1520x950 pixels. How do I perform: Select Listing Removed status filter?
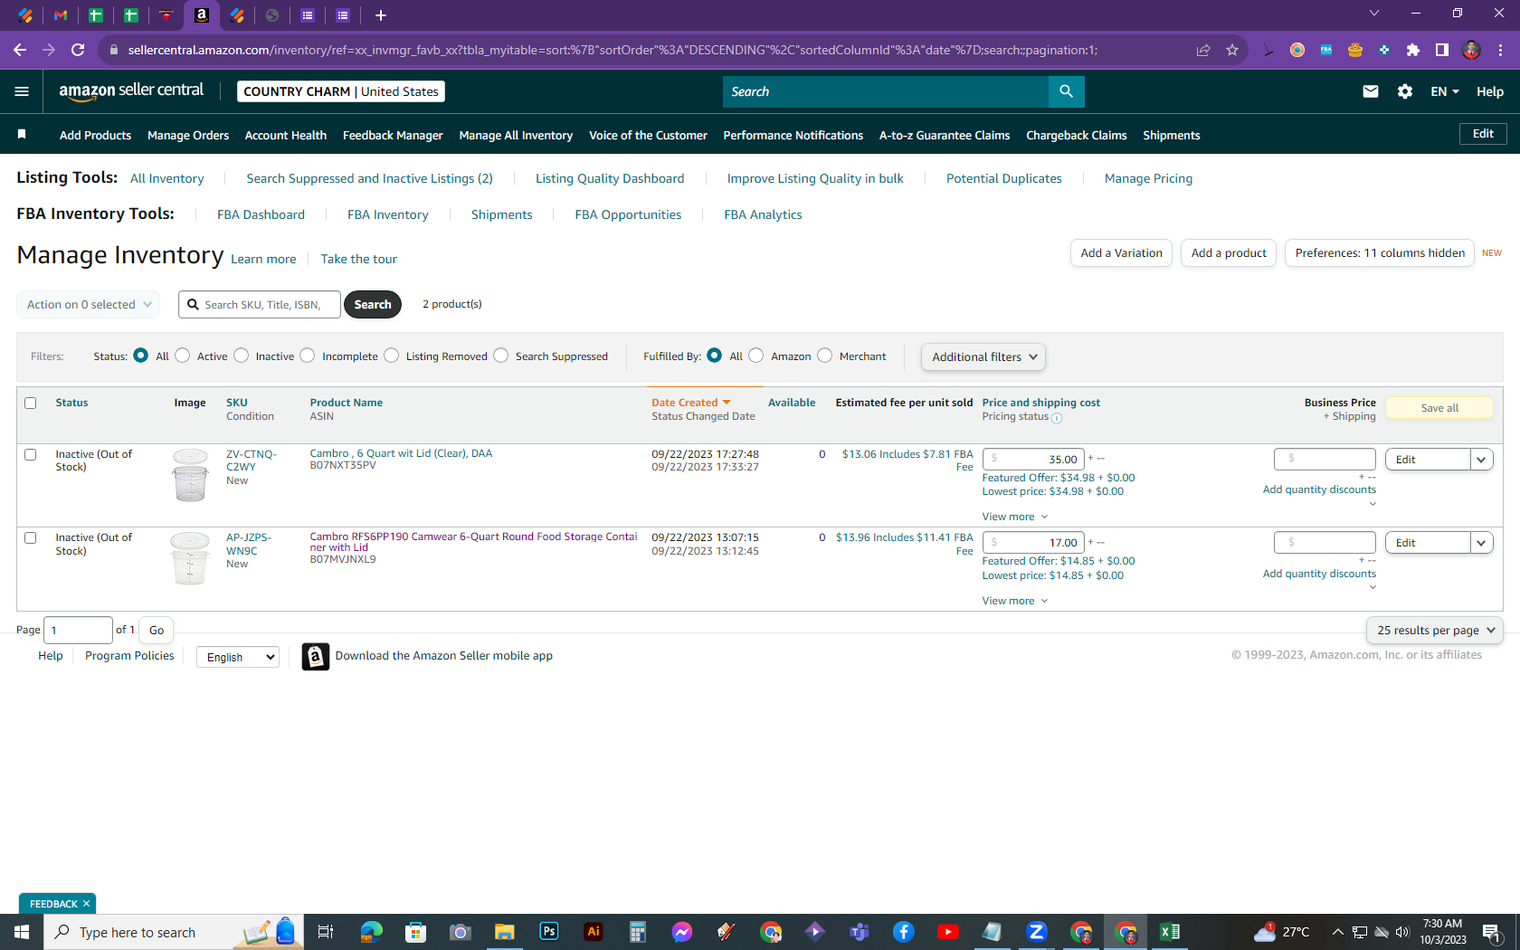tap(392, 356)
